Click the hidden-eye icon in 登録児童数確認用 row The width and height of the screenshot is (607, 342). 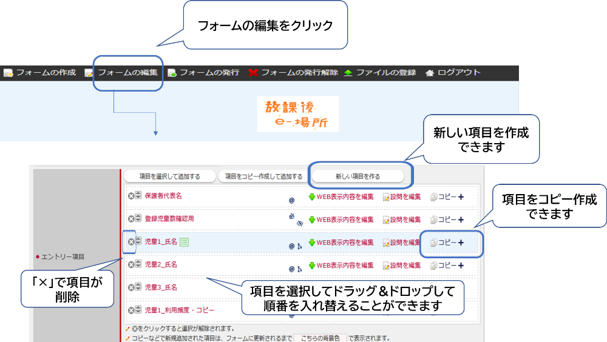pos(299,223)
